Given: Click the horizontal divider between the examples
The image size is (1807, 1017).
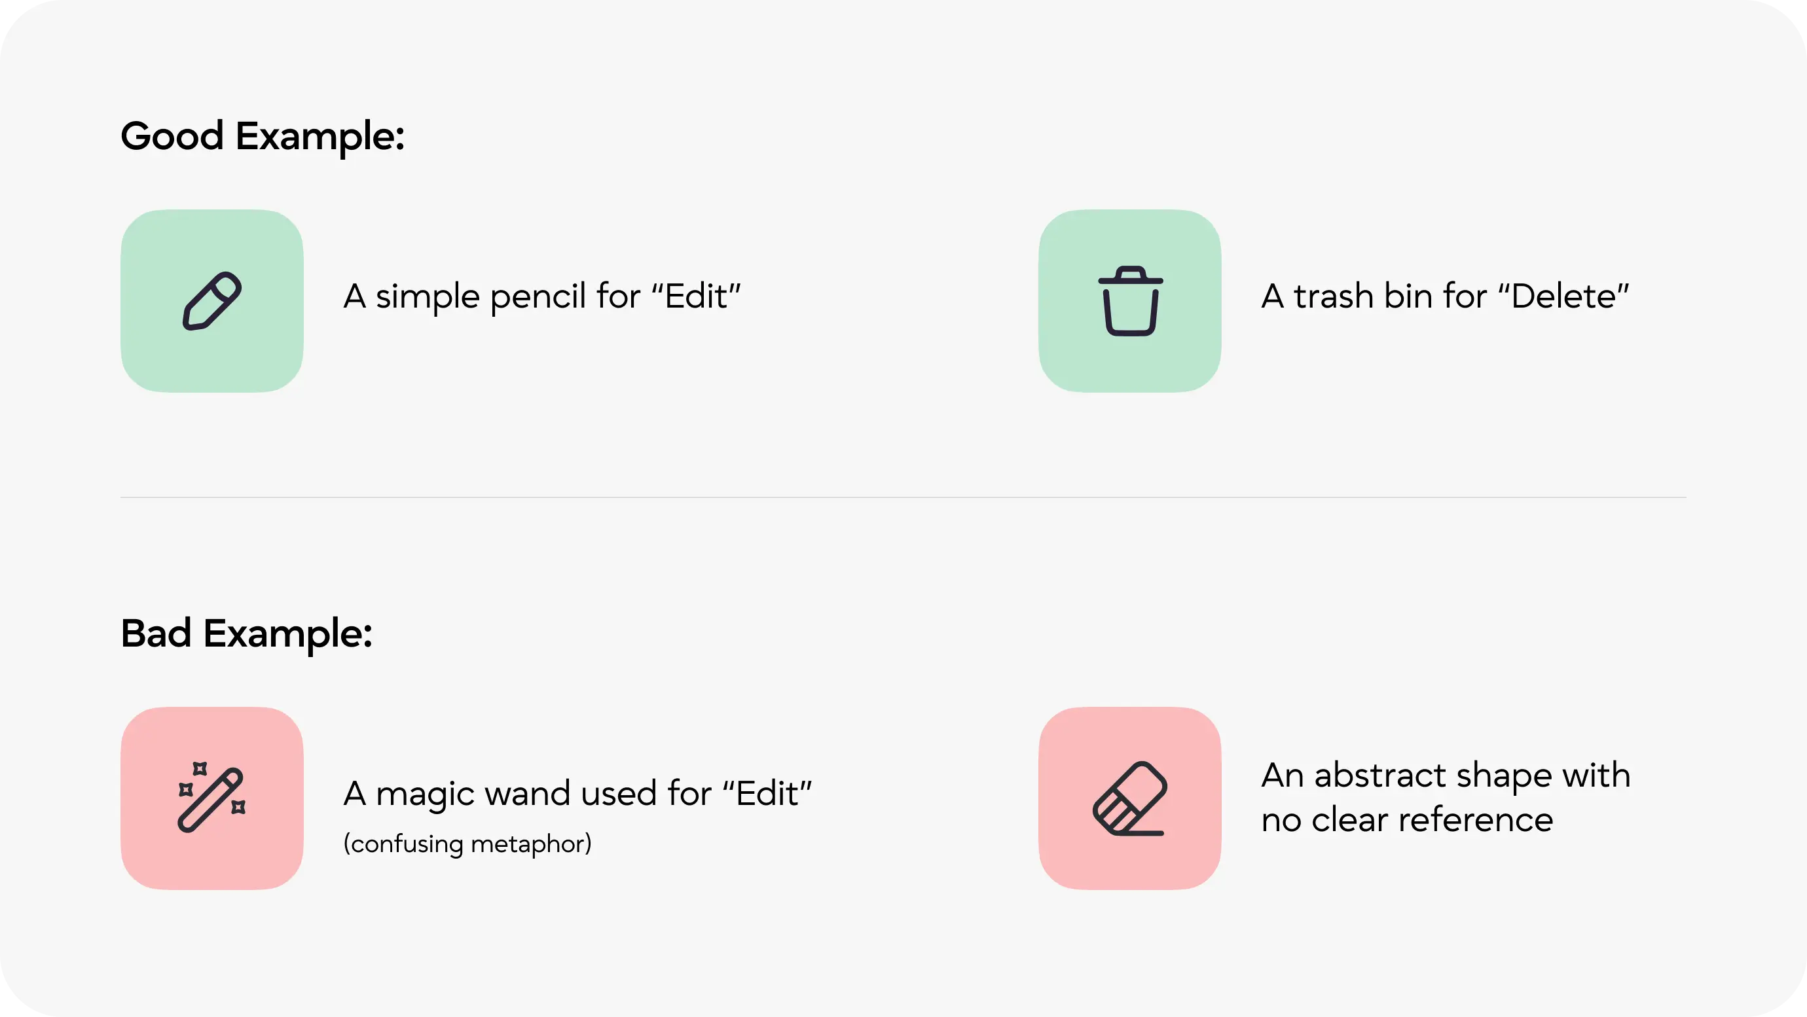Looking at the screenshot, I should pos(903,497).
